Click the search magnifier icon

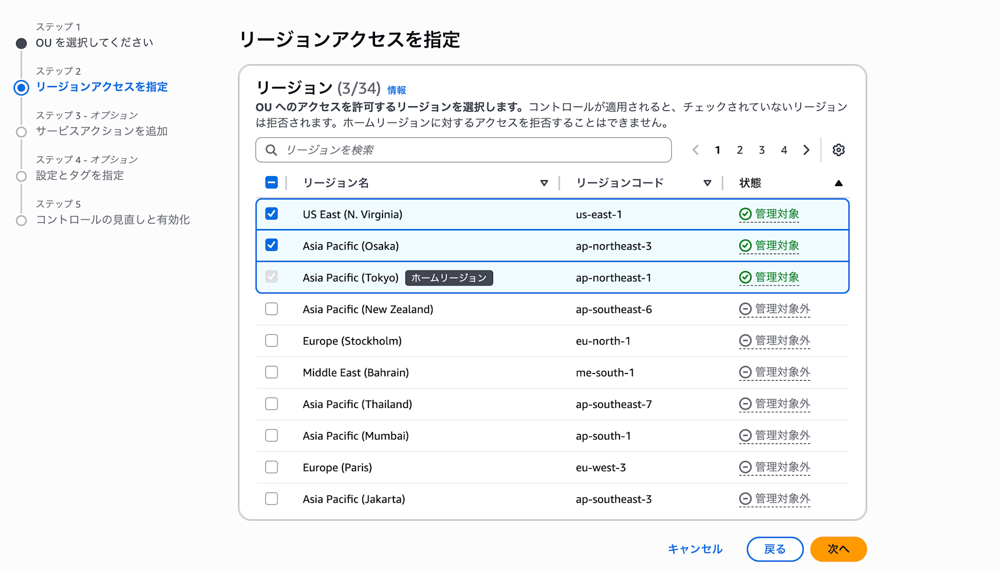coord(271,149)
